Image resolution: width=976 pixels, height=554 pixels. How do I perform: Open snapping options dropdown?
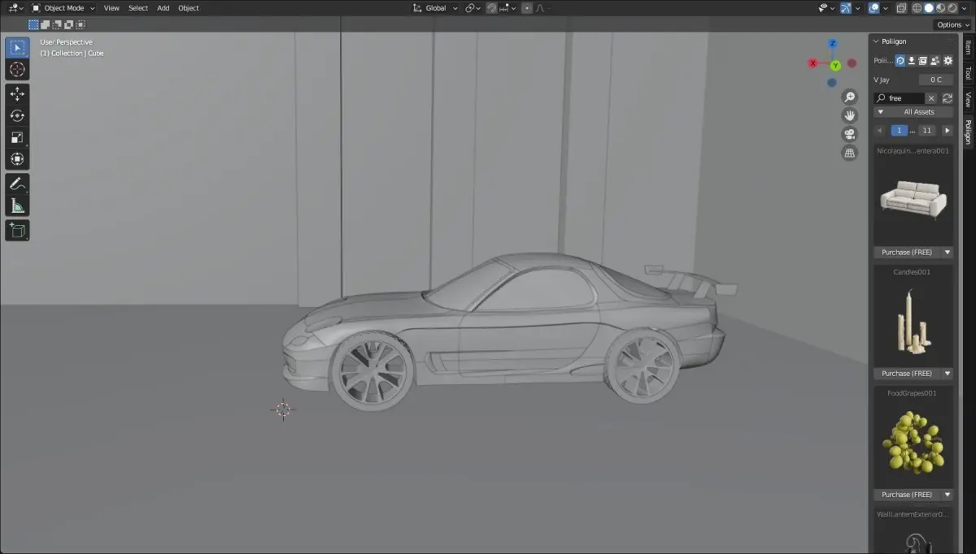(x=508, y=8)
